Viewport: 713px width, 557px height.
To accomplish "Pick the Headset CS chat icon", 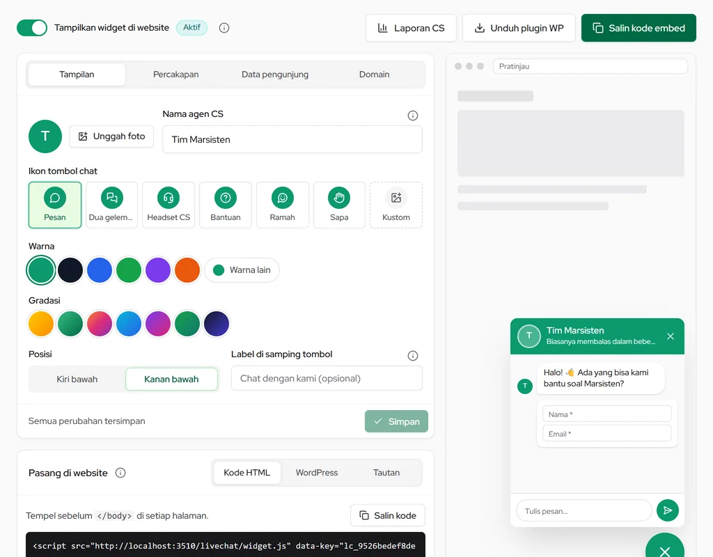I will [169, 205].
